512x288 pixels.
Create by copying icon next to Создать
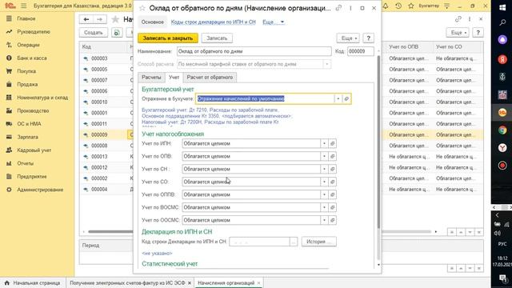[117, 33]
